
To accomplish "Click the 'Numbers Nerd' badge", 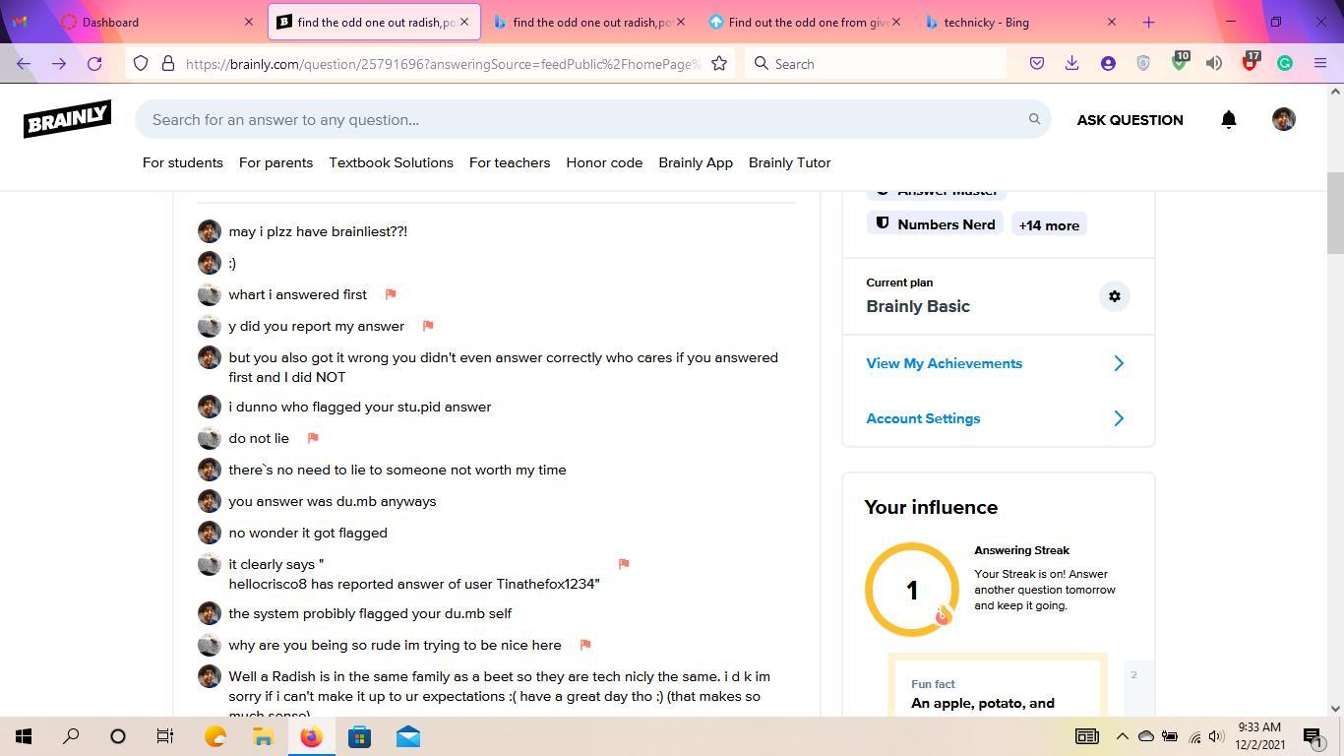I will pyautogui.click(x=935, y=224).
